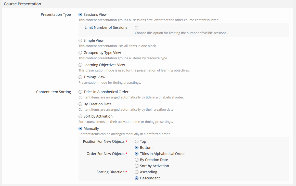Enable the Limit Number of Sessions checkbox
296x186 pixels.
point(137,27)
